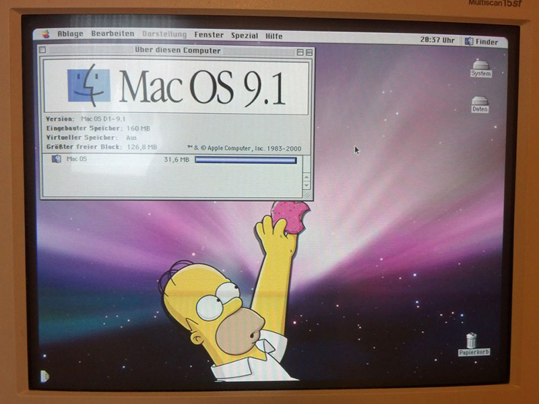Open the Spezial menu

point(244,36)
